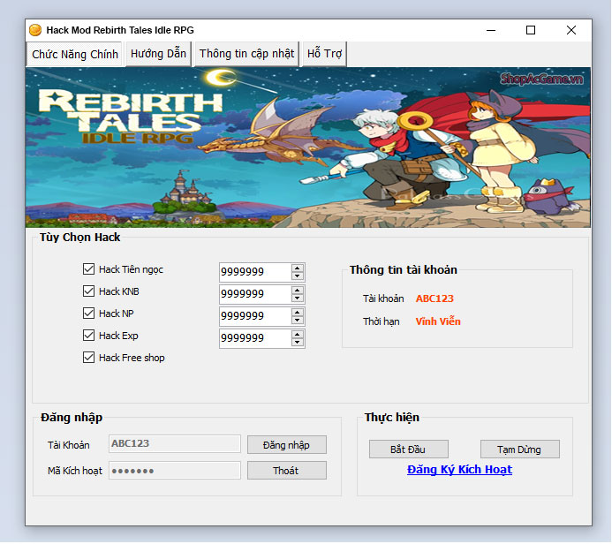Pause with the Tạm Dừng button
Screen dimensions: 612x544
pyautogui.click(x=519, y=450)
